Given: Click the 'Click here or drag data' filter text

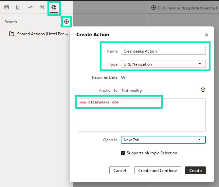Looking at the screenshot, I should [x=188, y=8].
